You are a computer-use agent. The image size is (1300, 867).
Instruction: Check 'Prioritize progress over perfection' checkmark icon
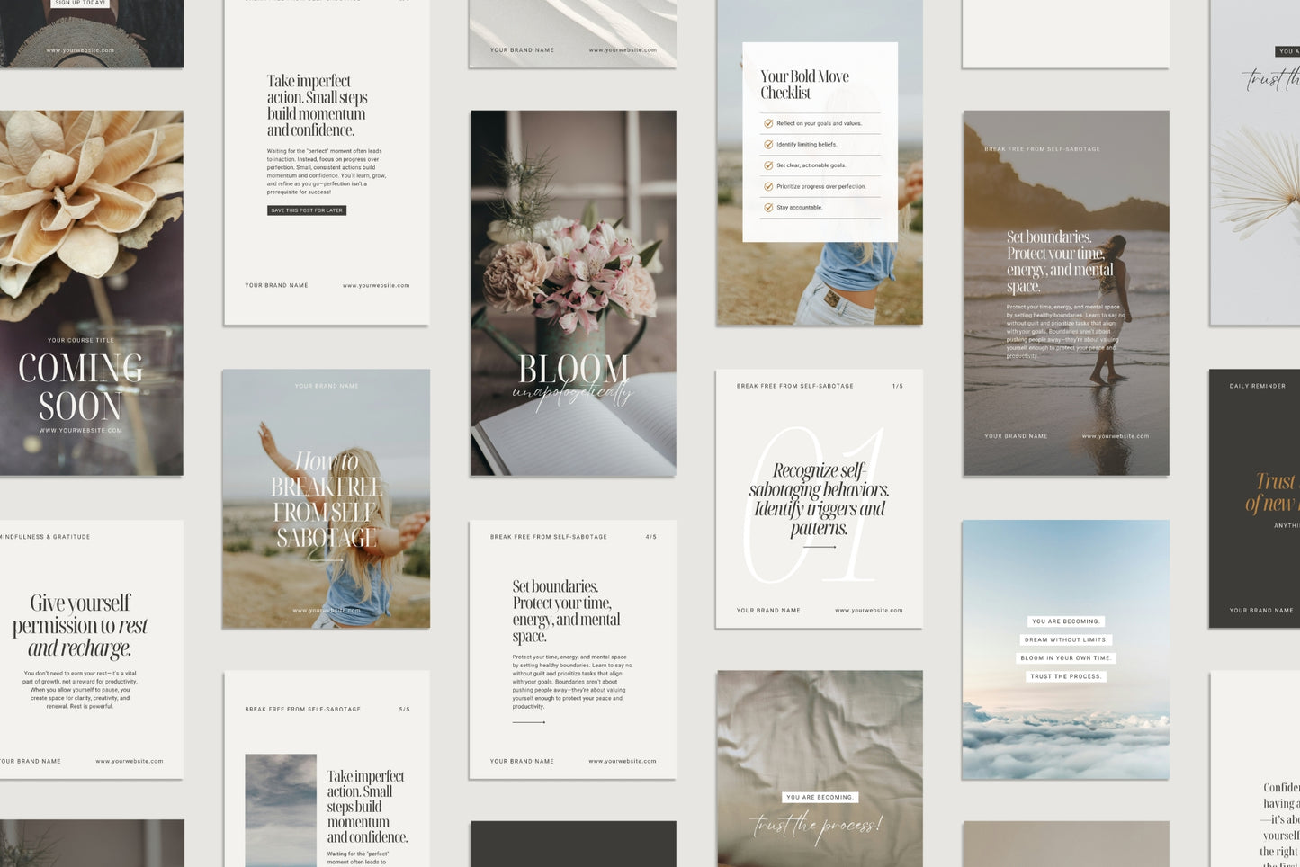point(768,186)
